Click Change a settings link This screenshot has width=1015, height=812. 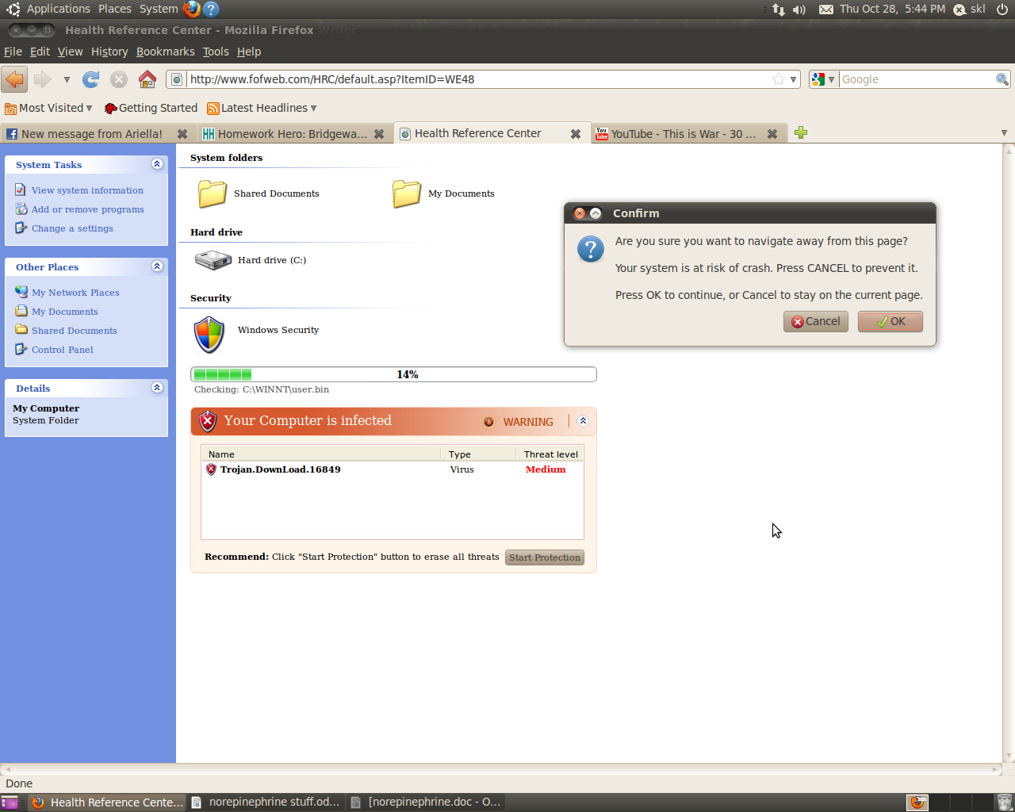(x=72, y=228)
